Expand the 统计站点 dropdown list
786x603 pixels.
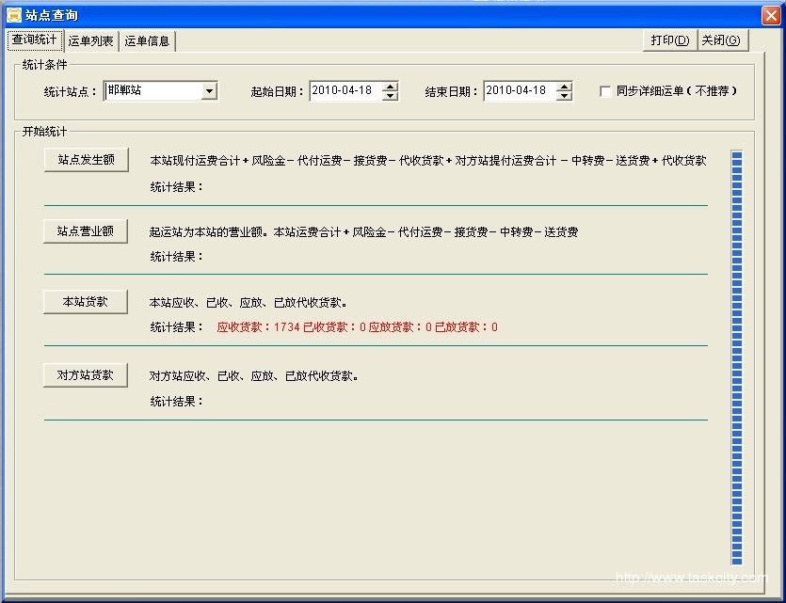[x=209, y=91]
